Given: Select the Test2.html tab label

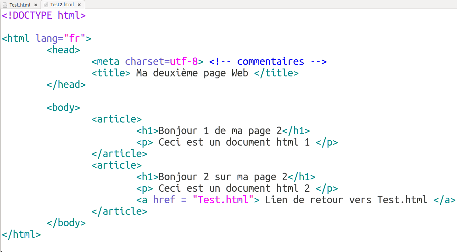Looking at the screenshot, I should (x=62, y=5).
